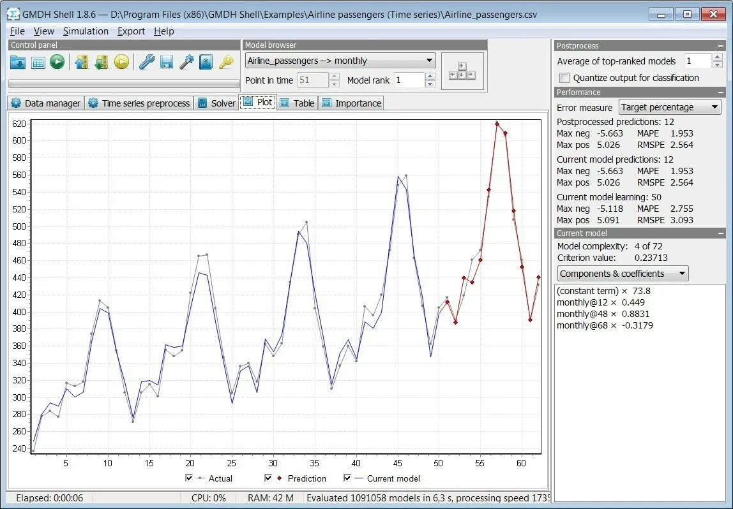Click the 'Elapsed: 0:00:06' status entry

pos(50,498)
